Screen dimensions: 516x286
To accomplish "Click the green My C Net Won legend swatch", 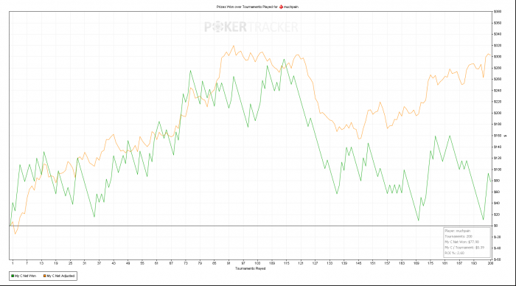I will pyautogui.click(x=13, y=276).
